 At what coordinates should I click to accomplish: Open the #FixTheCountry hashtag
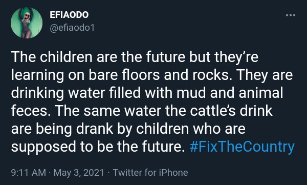[242, 147]
